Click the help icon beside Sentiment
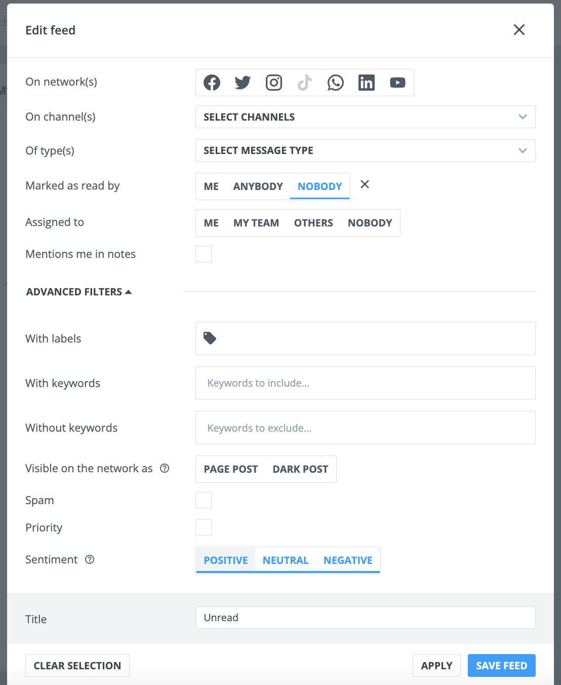 90,559
